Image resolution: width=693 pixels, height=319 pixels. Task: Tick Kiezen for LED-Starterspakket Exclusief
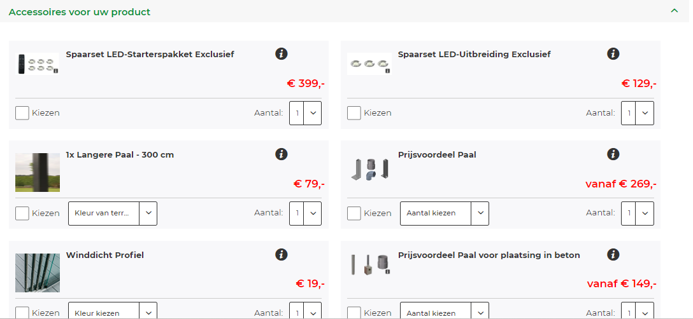point(22,113)
